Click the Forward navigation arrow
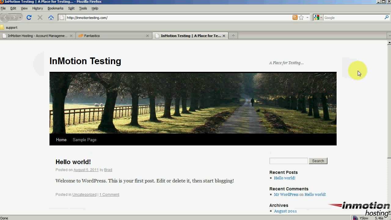Viewport: 391px width, 220px height. click(x=14, y=17)
